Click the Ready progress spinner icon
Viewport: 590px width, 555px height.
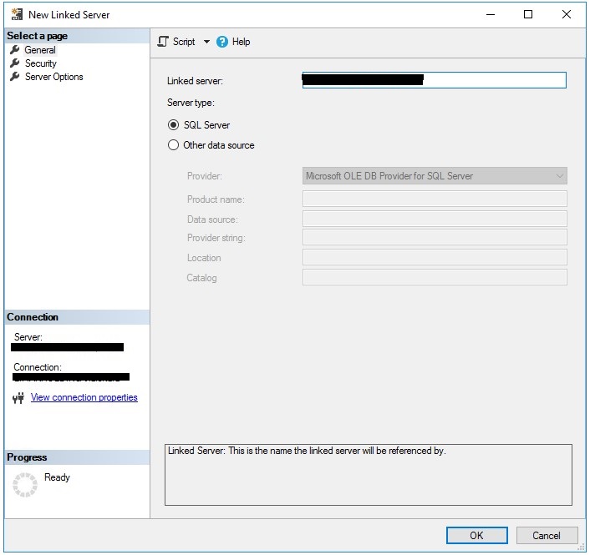tap(25, 484)
